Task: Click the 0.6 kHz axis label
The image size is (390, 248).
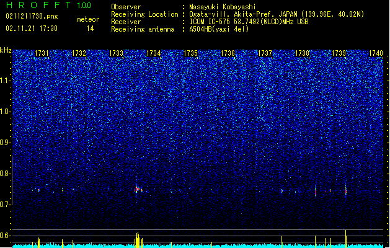Action: pos(5,236)
